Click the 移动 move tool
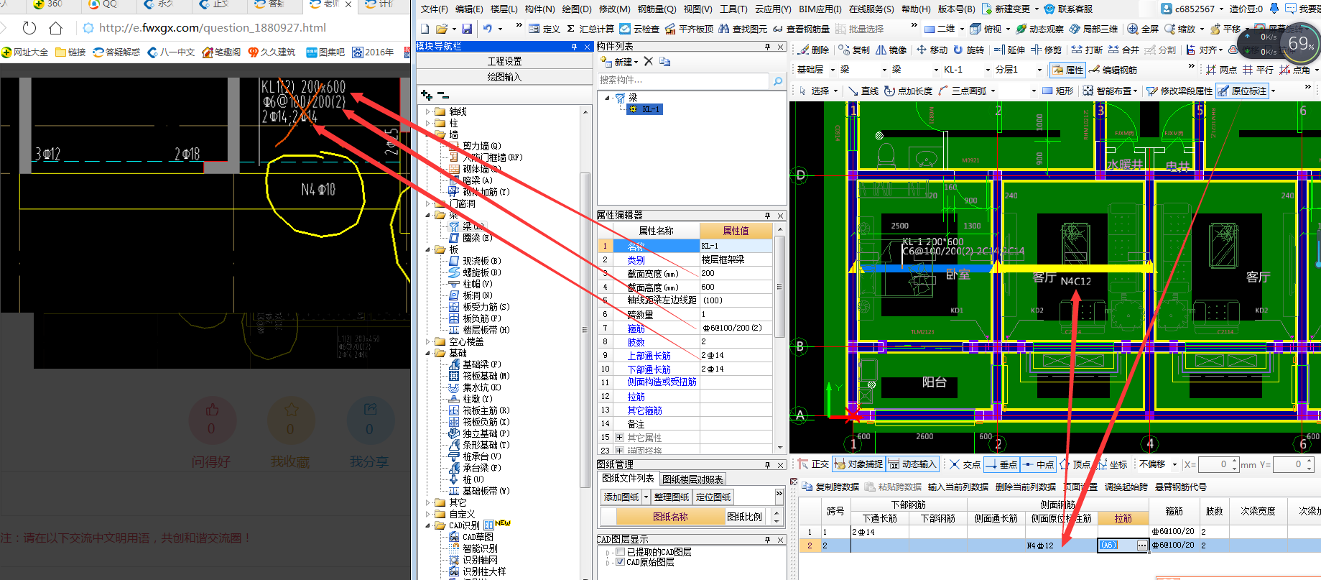Screen dimensions: 1321x580 pyautogui.click(x=932, y=50)
